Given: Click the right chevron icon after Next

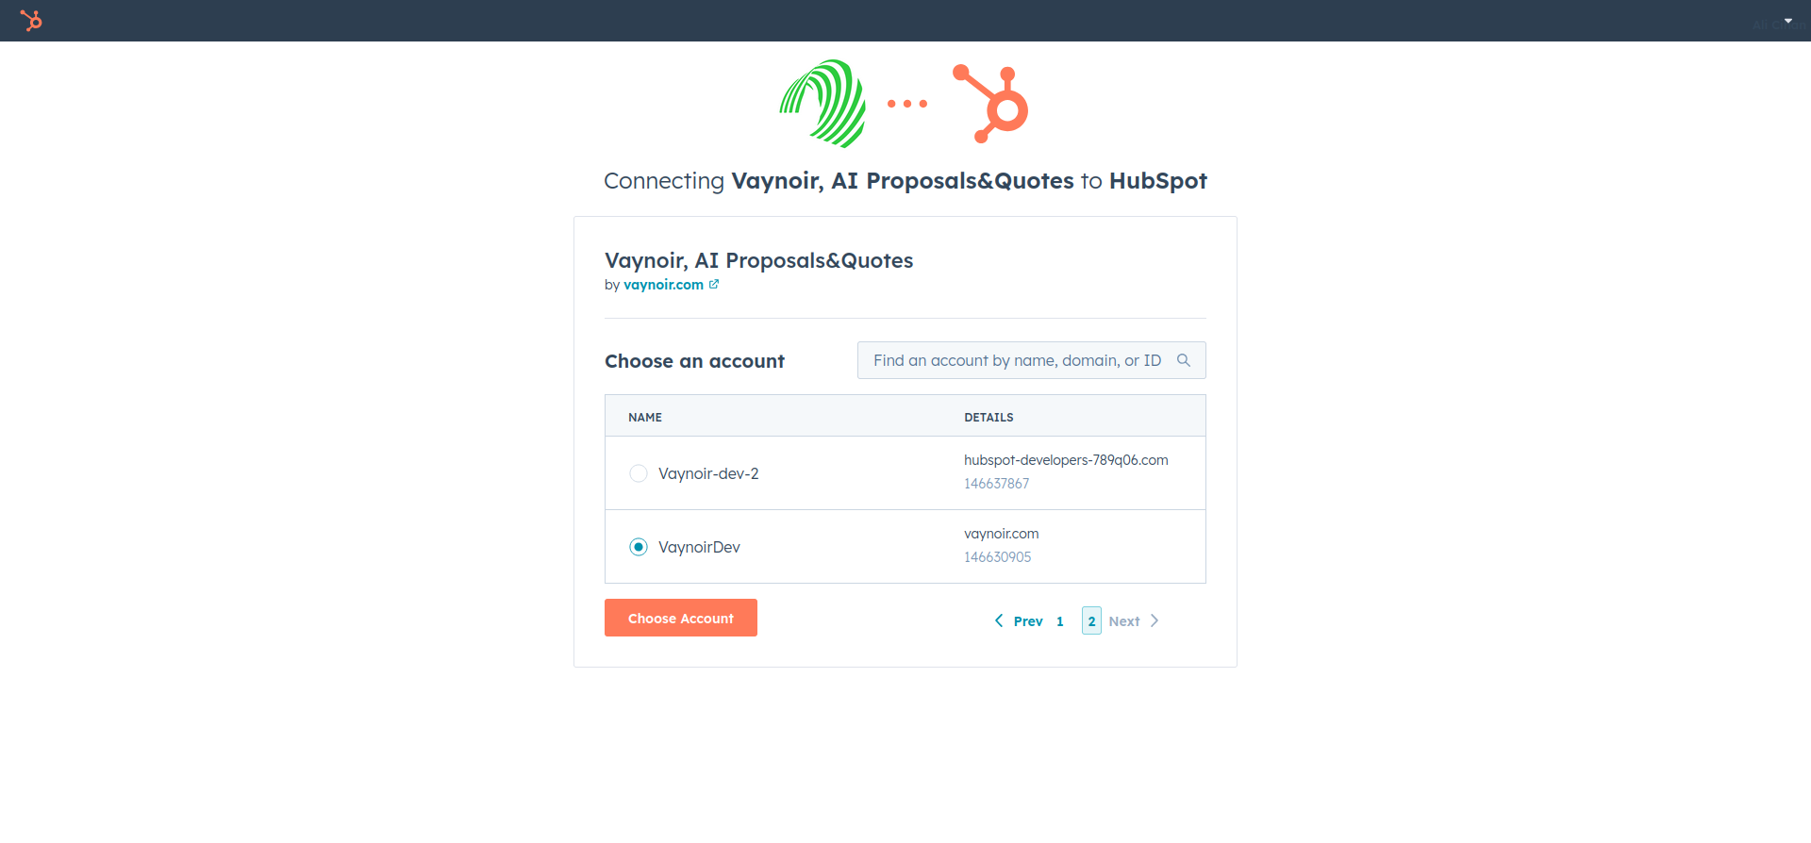Looking at the screenshot, I should pos(1155,620).
